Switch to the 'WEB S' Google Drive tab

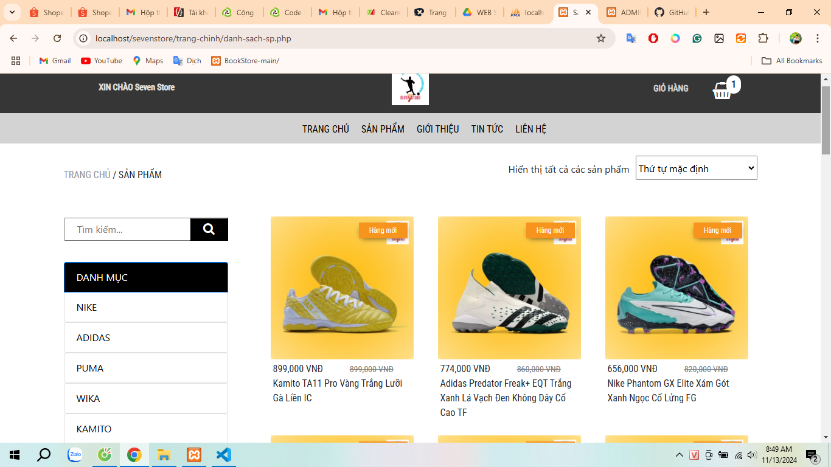[x=479, y=12]
